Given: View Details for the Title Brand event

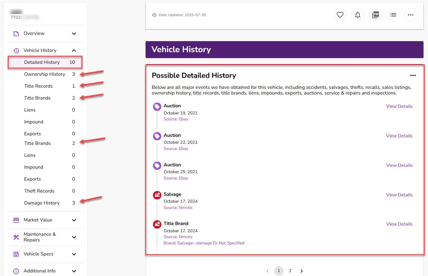Looking at the screenshot, I should 399,224.
